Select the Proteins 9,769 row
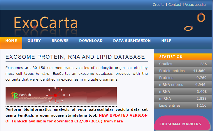Viewport: 213px width, 131px height. click(183, 78)
